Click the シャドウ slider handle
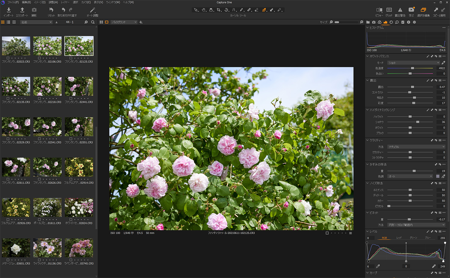 pyautogui.click(x=418, y=122)
